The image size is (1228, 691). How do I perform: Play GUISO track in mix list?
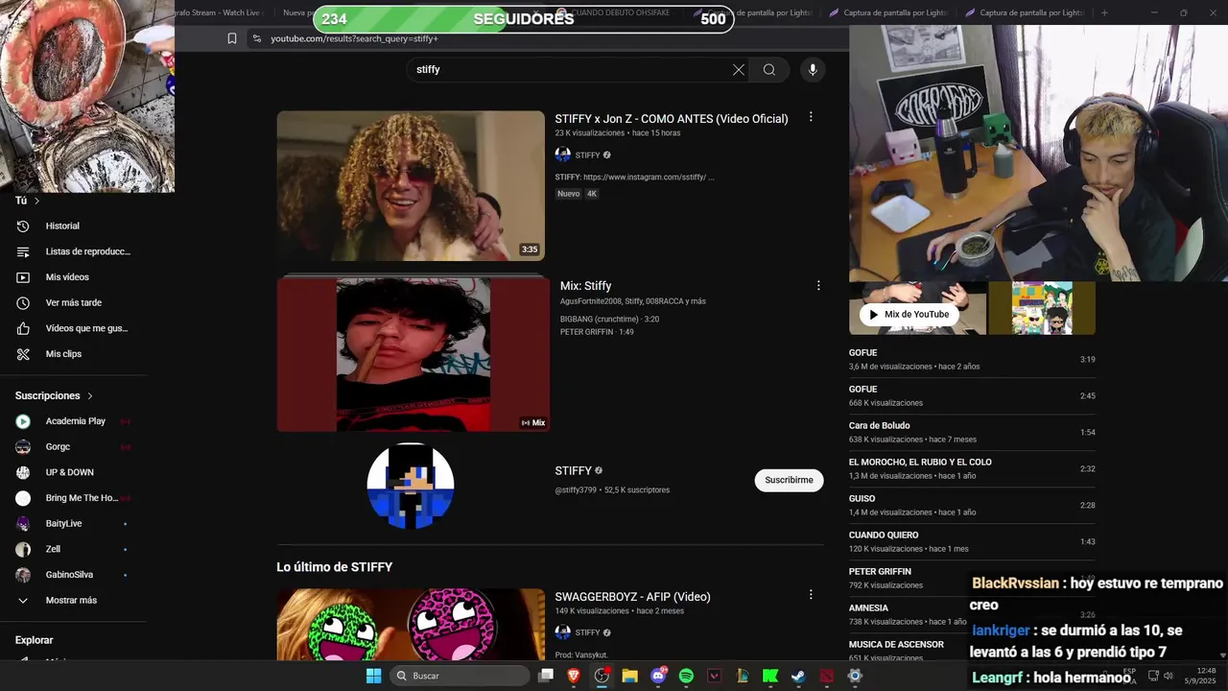[x=972, y=506]
